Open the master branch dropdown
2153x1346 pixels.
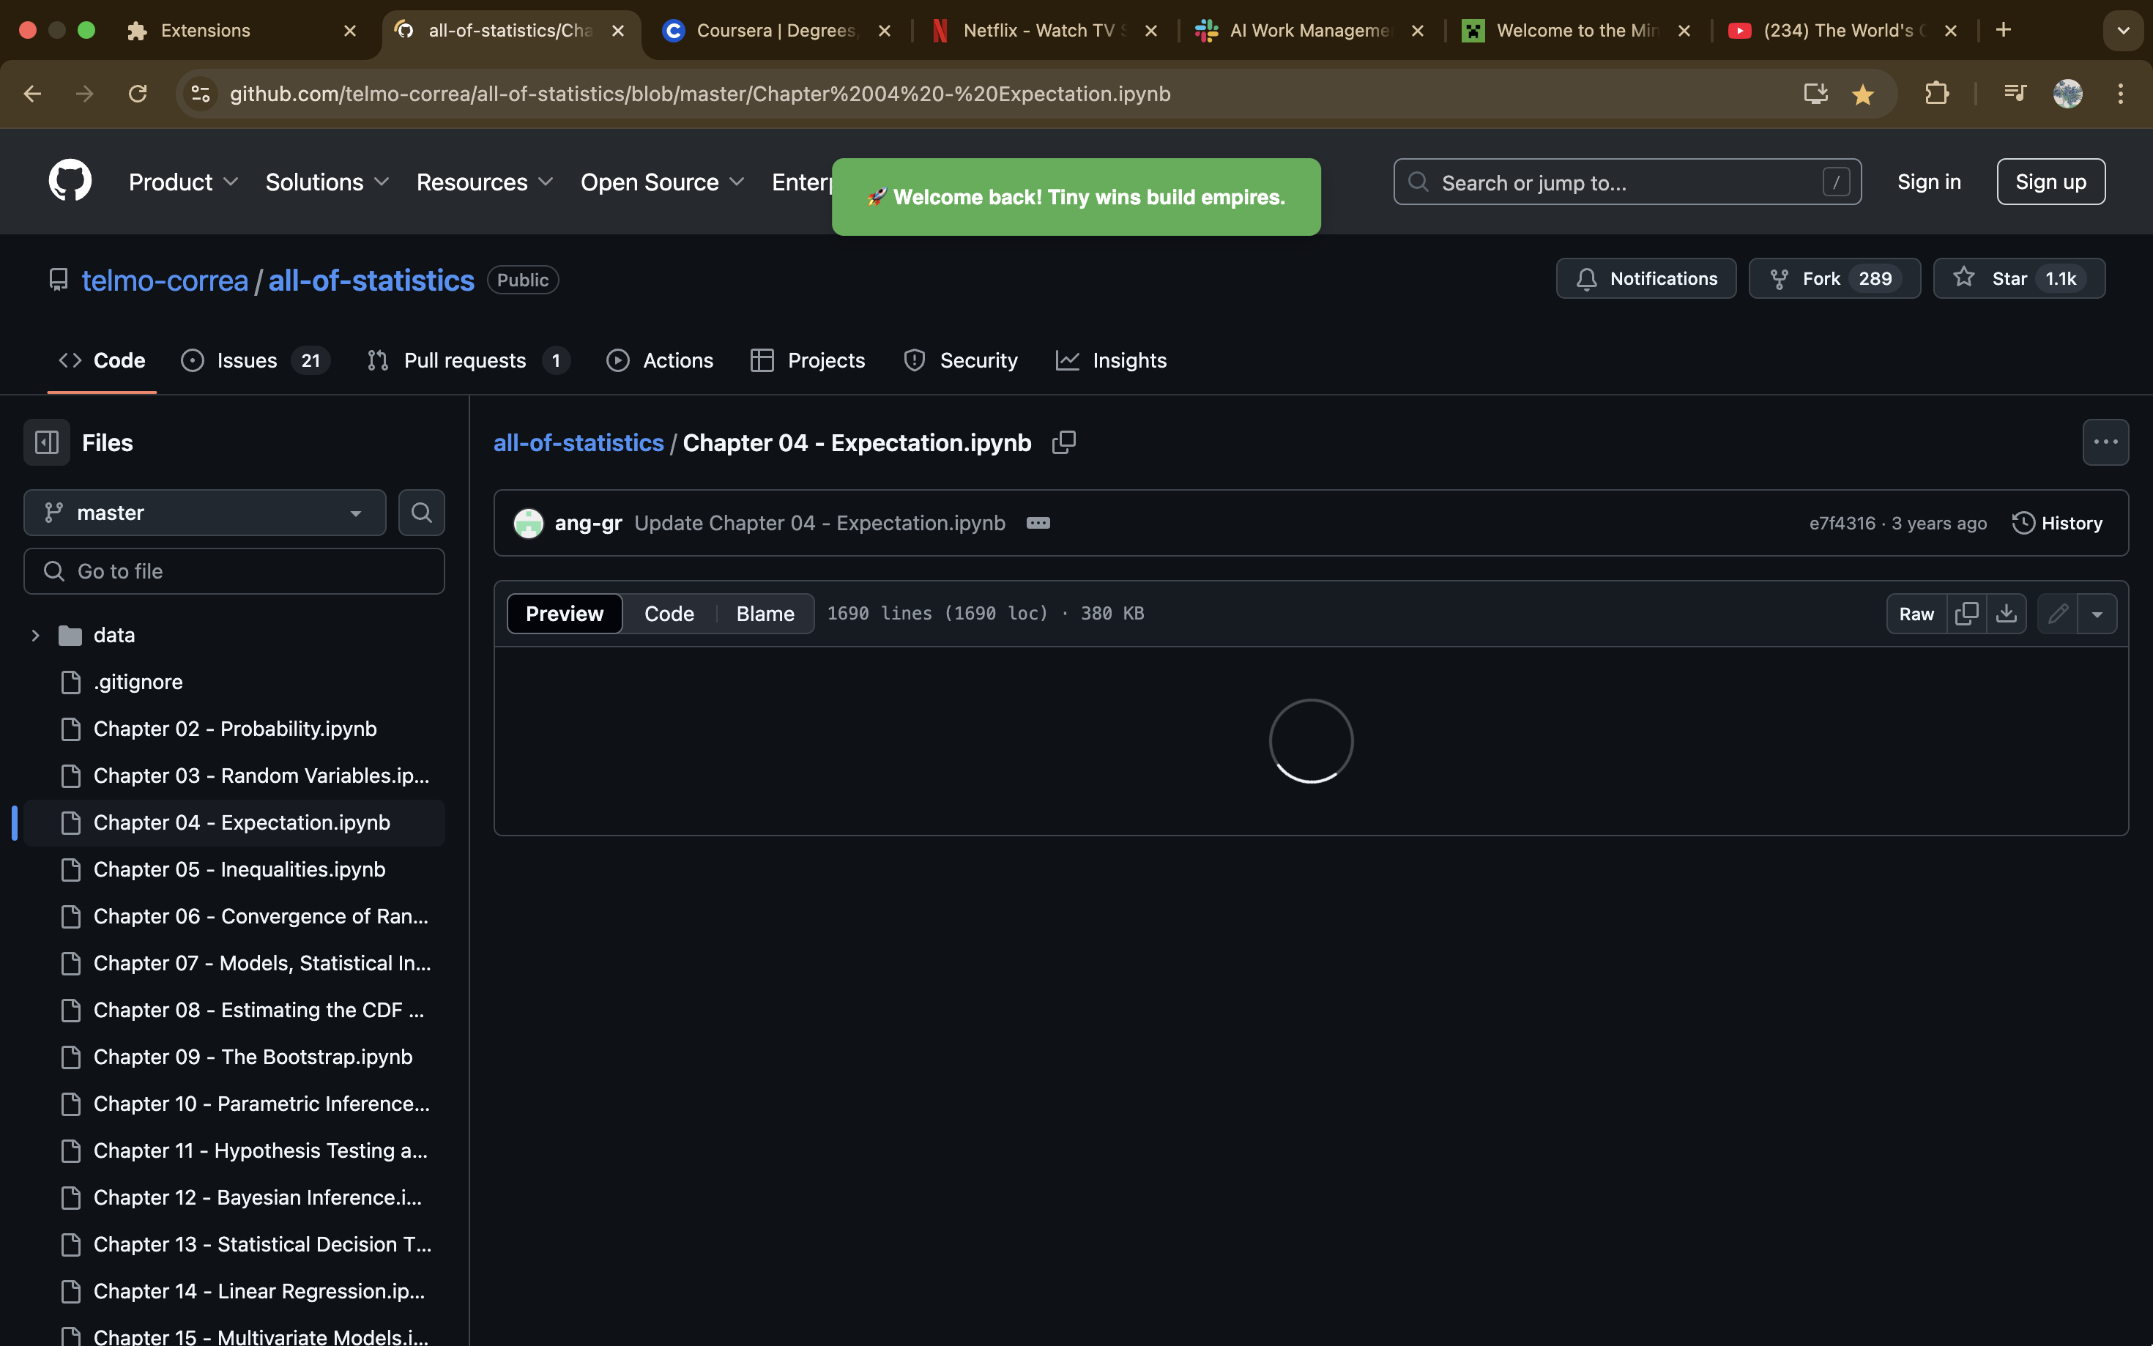coord(205,513)
